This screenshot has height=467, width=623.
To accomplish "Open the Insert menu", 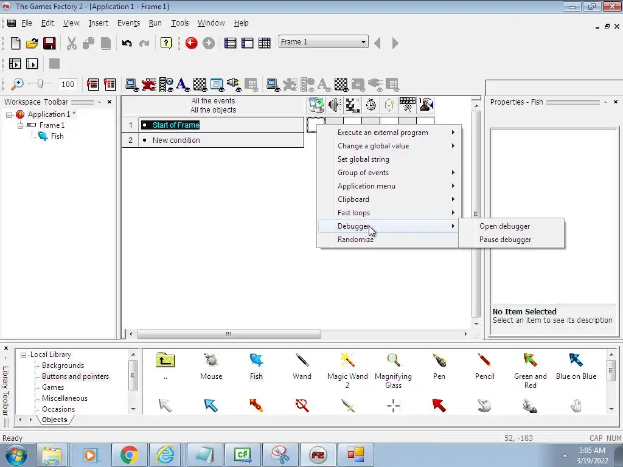I will click(98, 23).
